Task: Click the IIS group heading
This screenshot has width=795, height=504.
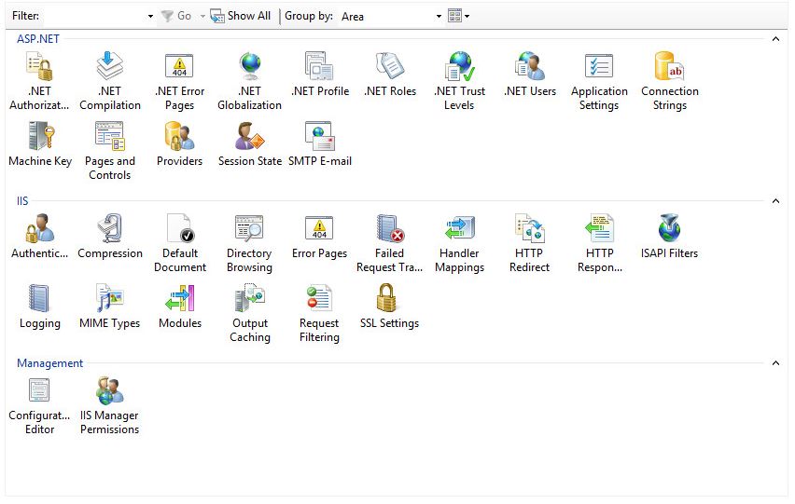Action: 22,201
